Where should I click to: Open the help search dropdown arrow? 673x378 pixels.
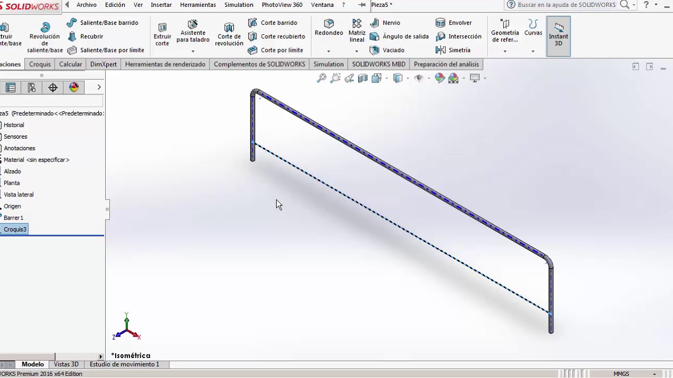pyautogui.click(x=634, y=5)
